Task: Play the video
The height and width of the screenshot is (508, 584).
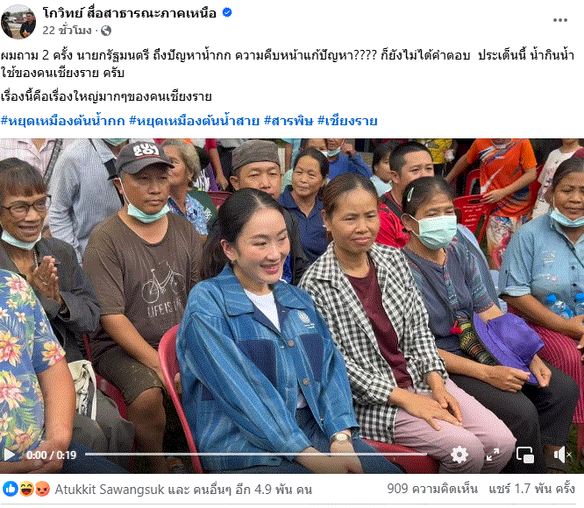Action: coord(10,455)
